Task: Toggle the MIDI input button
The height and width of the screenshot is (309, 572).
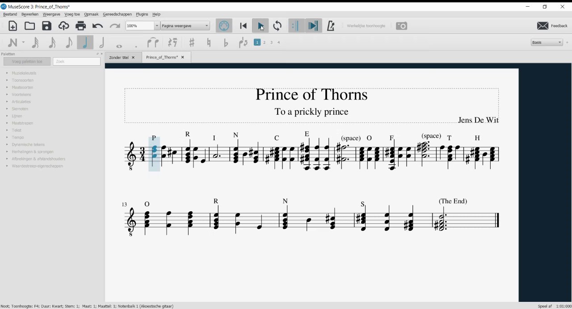Action: [x=224, y=26]
